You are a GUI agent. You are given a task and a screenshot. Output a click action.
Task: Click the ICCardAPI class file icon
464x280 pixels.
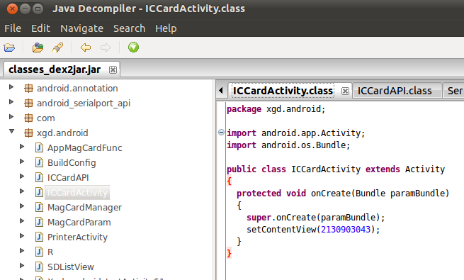point(39,178)
